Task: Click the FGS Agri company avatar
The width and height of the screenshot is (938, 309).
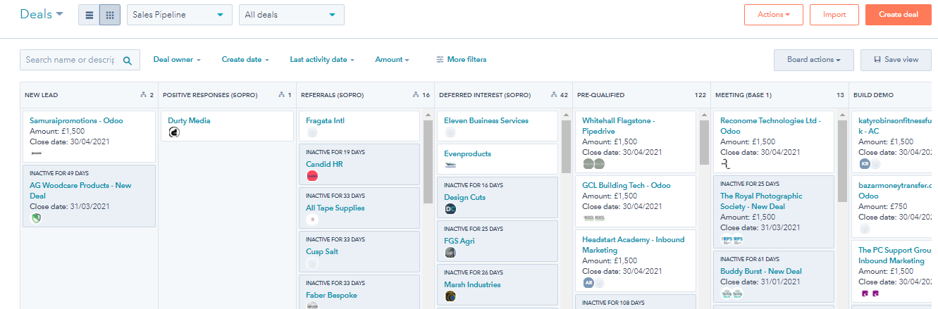Action: pyautogui.click(x=451, y=252)
